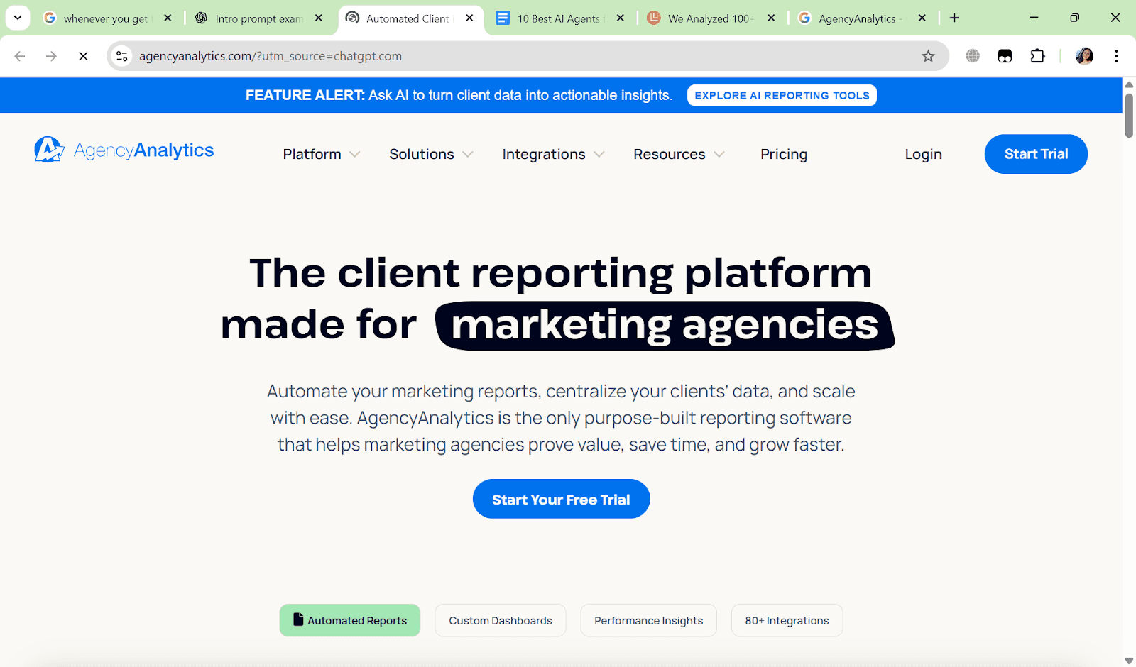Image resolution: width=1136 pixels, height=667 pixels.
Task: Click the browser back arrow
Action: 19,56
